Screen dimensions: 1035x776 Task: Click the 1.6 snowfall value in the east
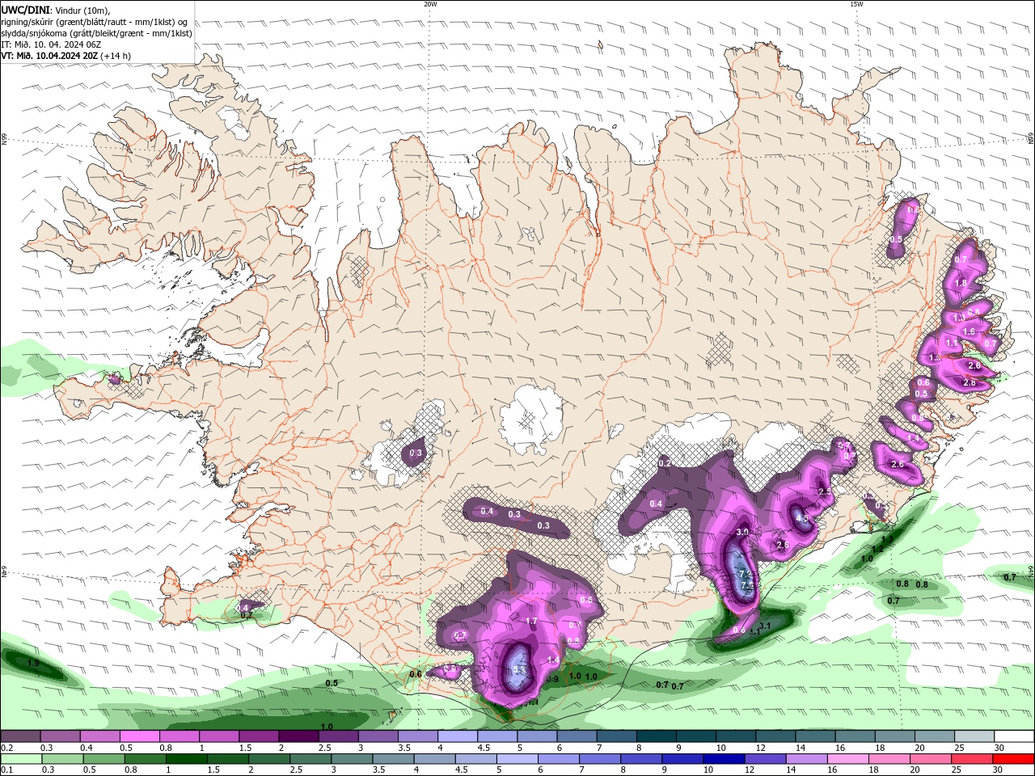click(969, 331)
